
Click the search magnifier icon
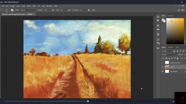click(x=179, y=10)
